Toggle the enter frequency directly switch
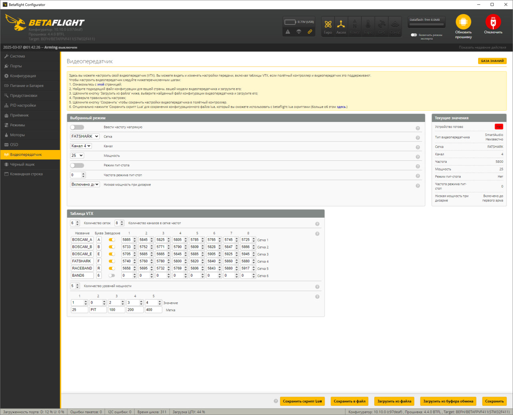Image resolution: width=513 pixels, height=415 pixels. [77, 127]
